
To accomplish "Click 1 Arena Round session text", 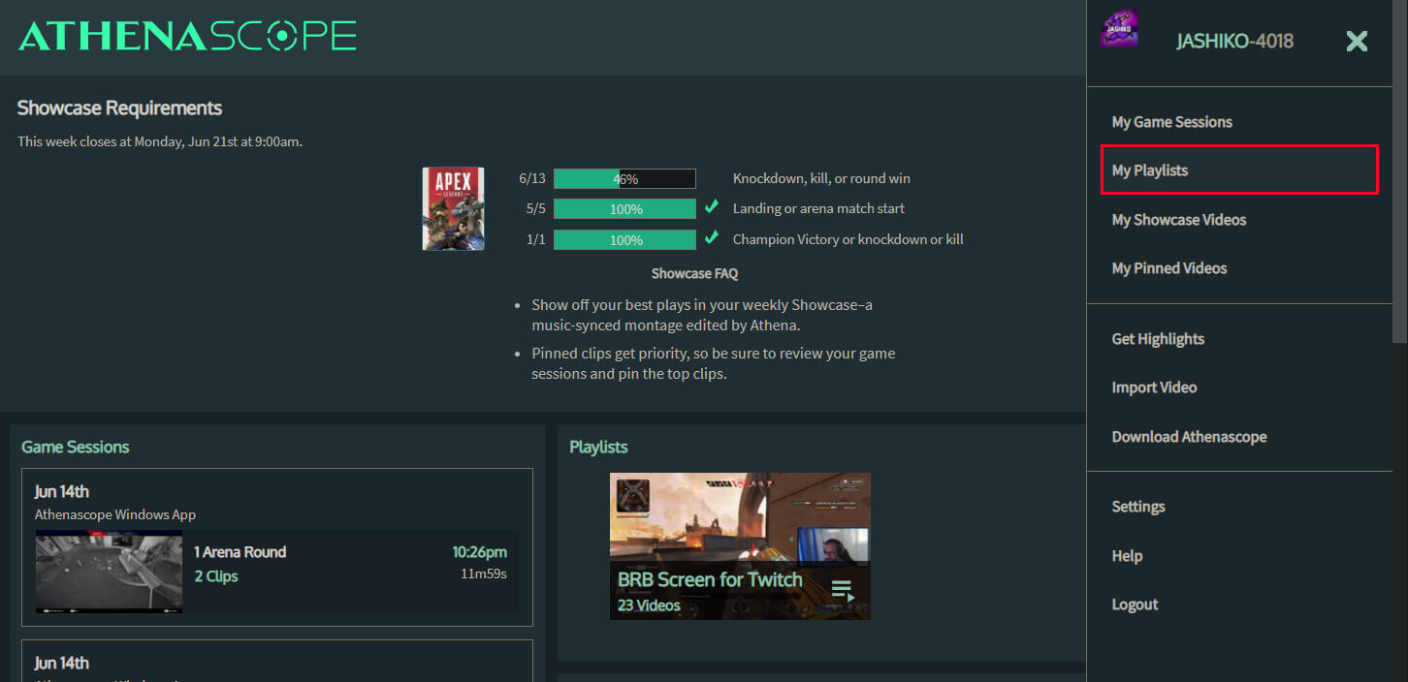I will (240, 552).
